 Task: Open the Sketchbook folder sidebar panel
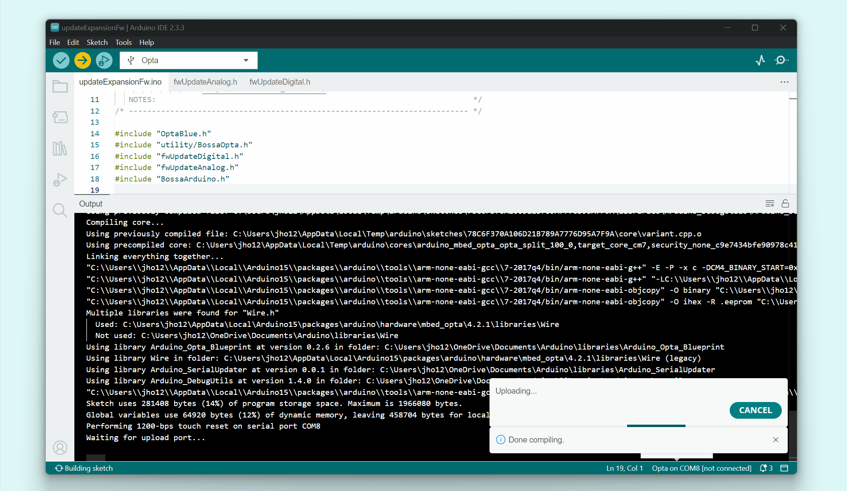click(x=60, y=86)
